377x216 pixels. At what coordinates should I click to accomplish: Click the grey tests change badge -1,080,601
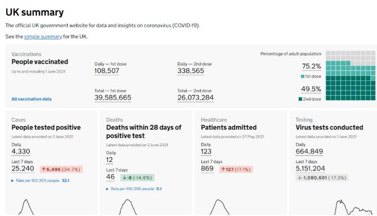(x=322, y=178)
